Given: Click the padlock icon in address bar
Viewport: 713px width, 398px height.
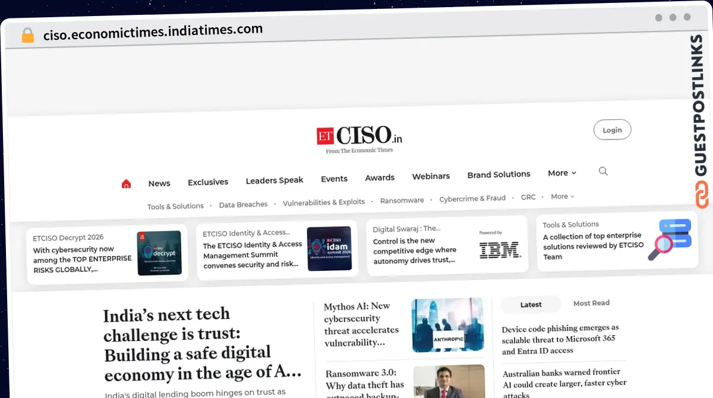Looking at the screenshot, I should [28, 36].
